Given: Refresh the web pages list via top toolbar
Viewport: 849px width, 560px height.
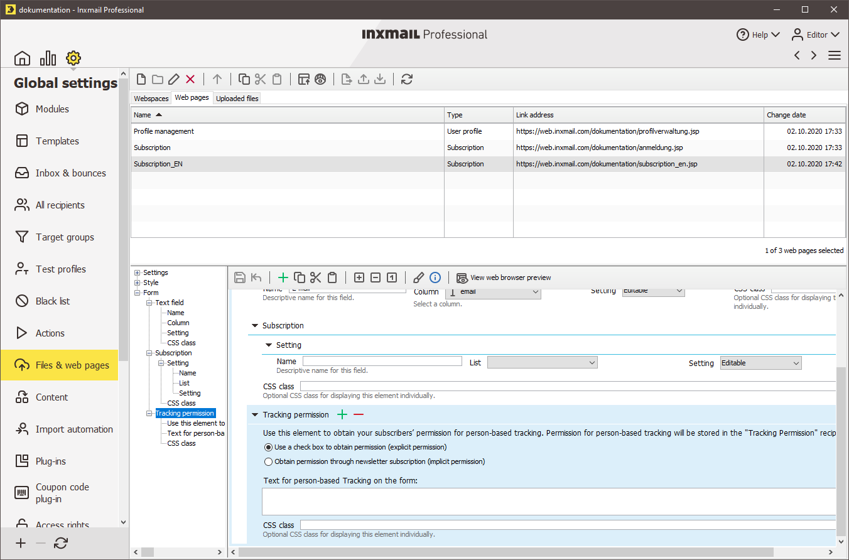Looking at the screenshot, I should point(407,79).
